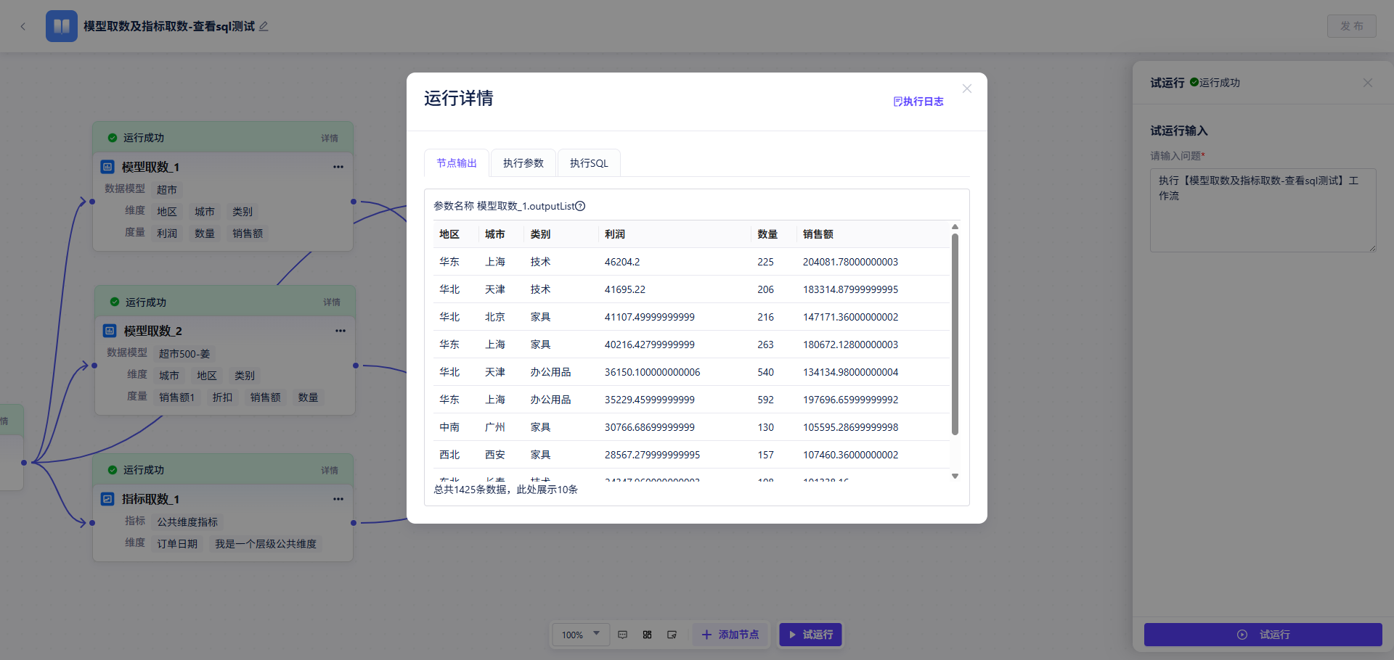Open the 执行日志 execution log link
Image resolution: width=1394 pixels, height=660 pixels.
pos(918,102)
